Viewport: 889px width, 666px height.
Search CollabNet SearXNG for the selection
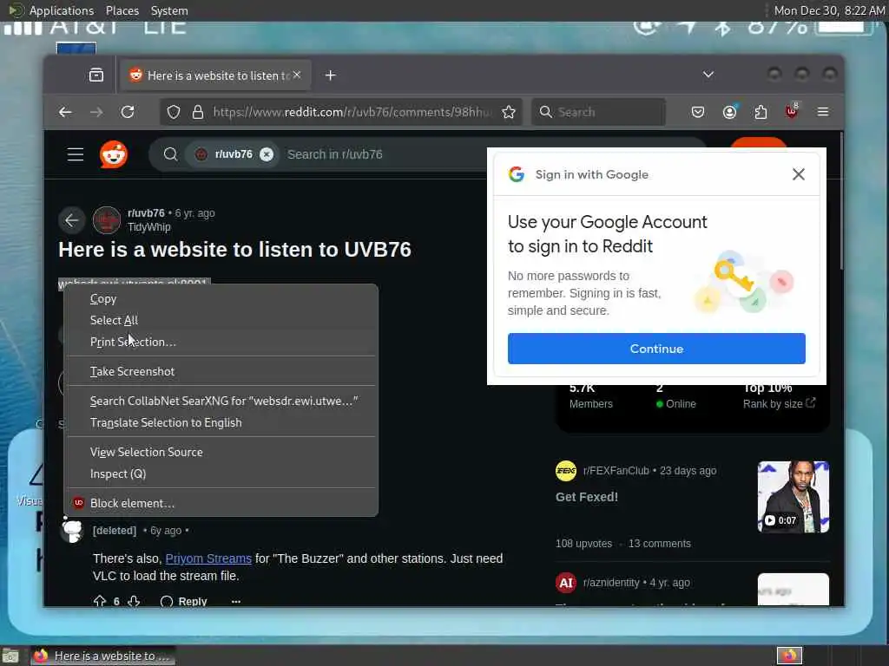pos(221,401)
